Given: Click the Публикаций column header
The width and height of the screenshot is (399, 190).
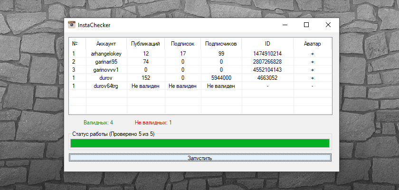Looking at the screenshot, I should pos(145,44).
